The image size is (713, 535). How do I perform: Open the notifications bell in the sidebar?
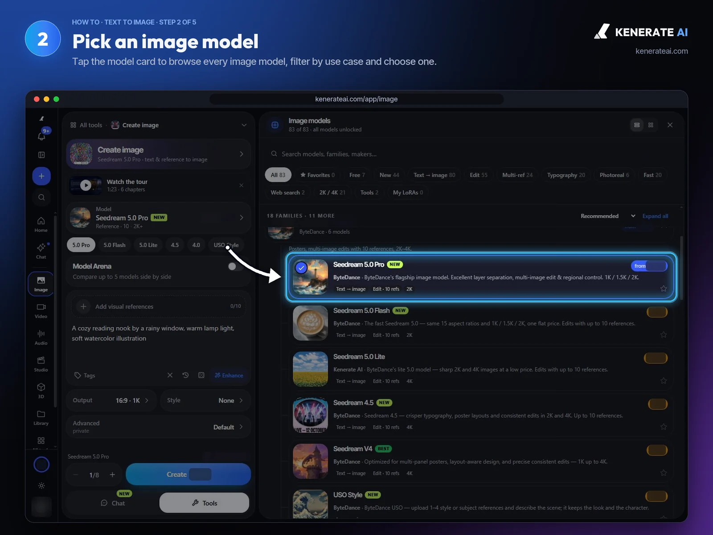click(x=41, y=136)
